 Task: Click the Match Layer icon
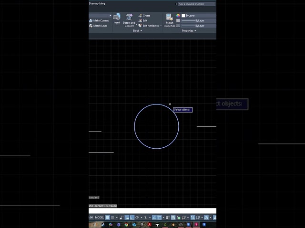coord(91,26)
